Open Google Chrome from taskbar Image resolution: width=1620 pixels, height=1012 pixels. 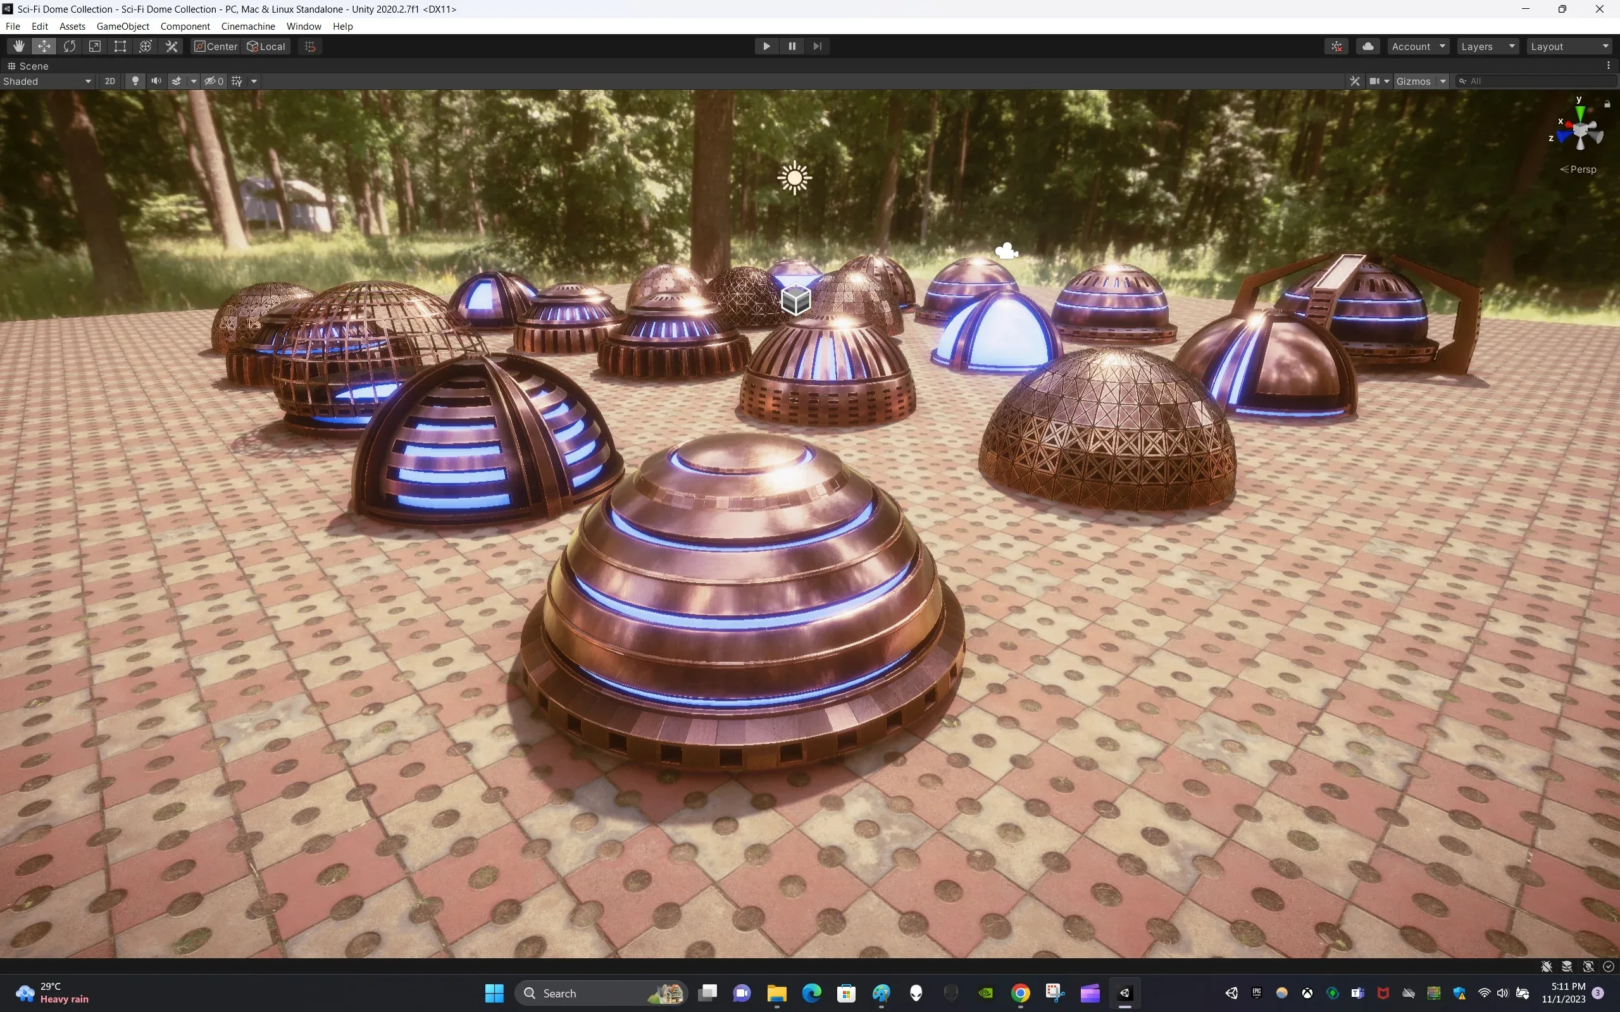coord(1020,993)
